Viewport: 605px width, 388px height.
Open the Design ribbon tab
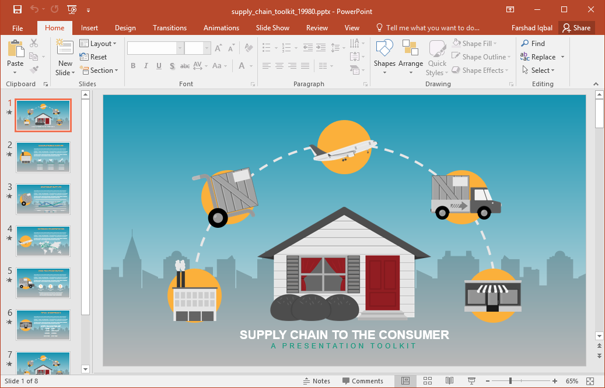[x=125, y=28]
